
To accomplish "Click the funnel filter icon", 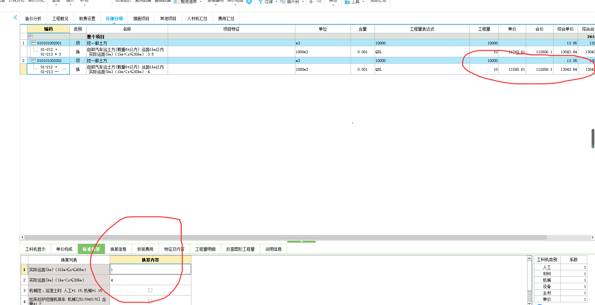I will (260, 2).
